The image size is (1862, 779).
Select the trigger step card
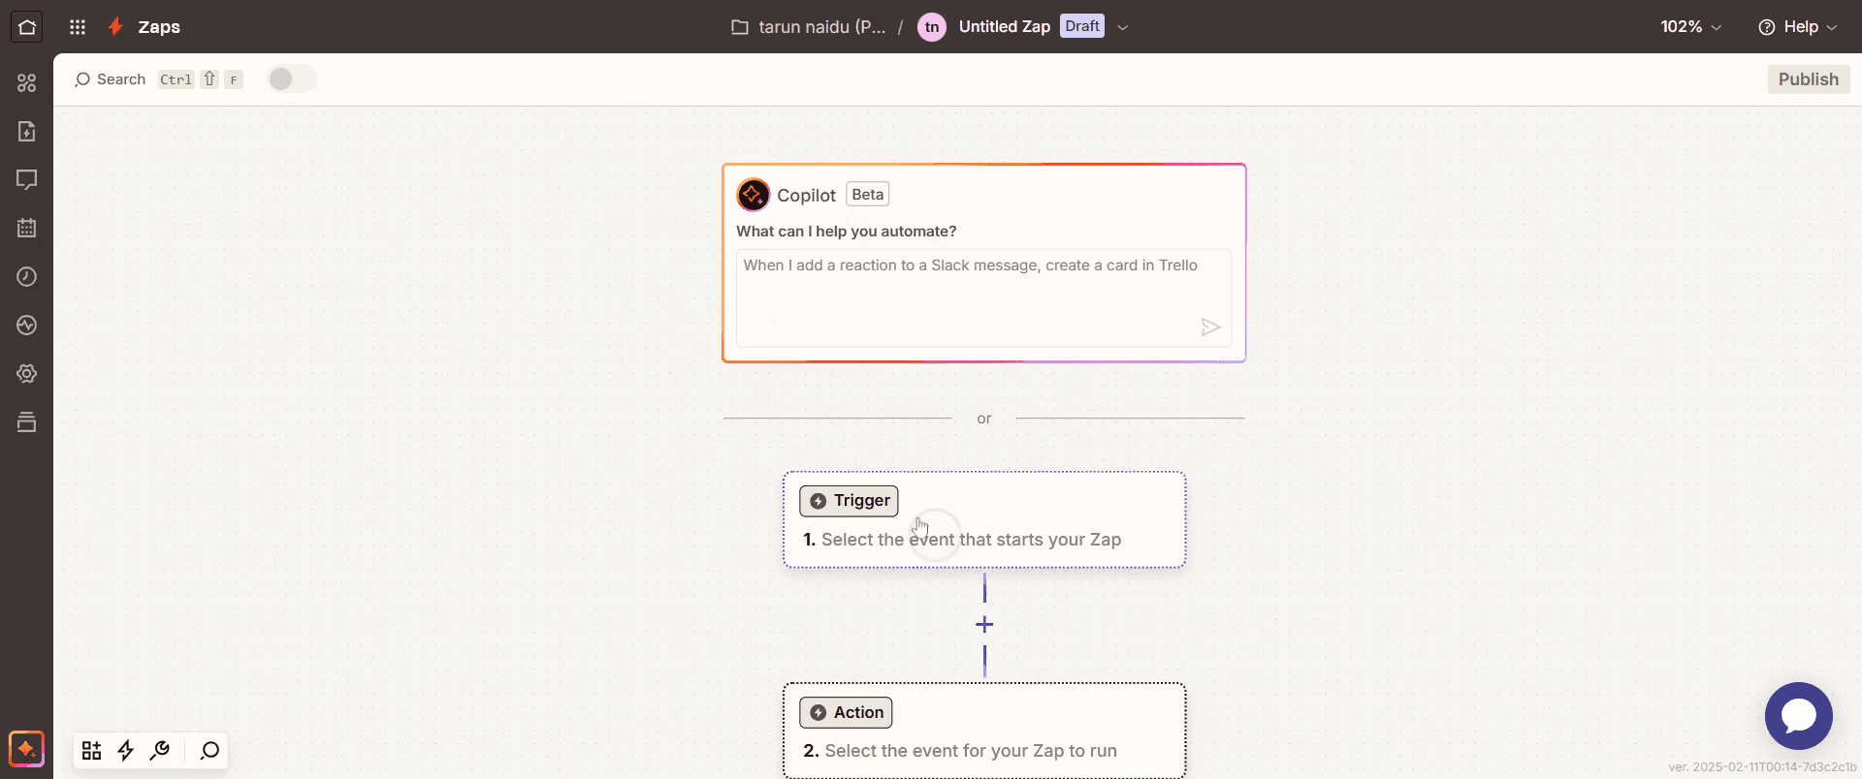pyautogui.click(x=984, y=519)
